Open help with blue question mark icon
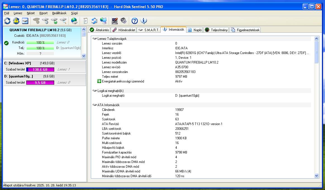Image resolution: width=325 pixels, height=190 pixels. tap(135, 21)
